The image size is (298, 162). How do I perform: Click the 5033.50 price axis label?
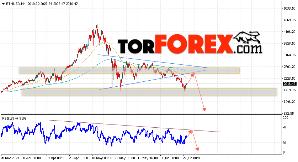(289, 8)
